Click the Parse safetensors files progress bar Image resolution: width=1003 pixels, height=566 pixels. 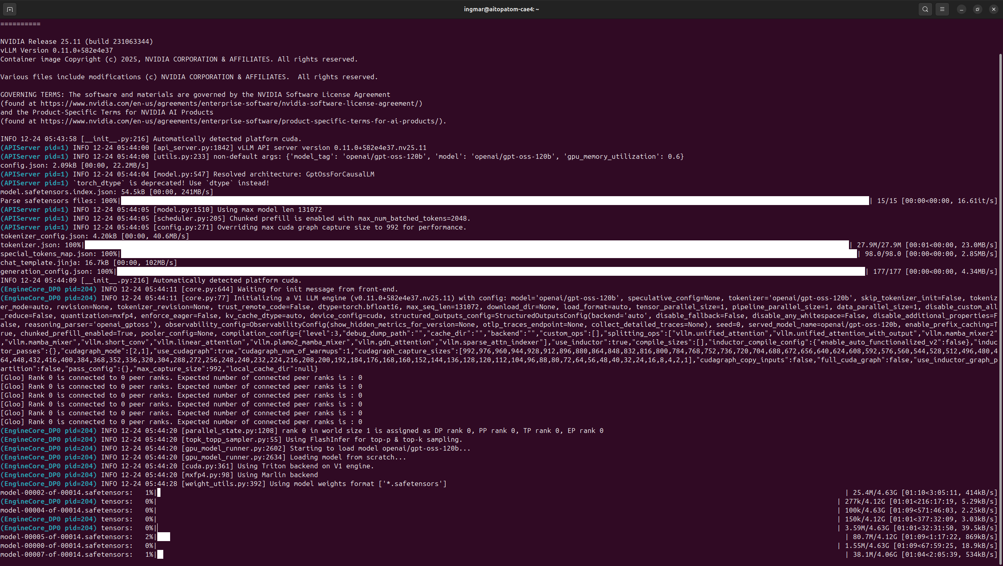point(495,201)
